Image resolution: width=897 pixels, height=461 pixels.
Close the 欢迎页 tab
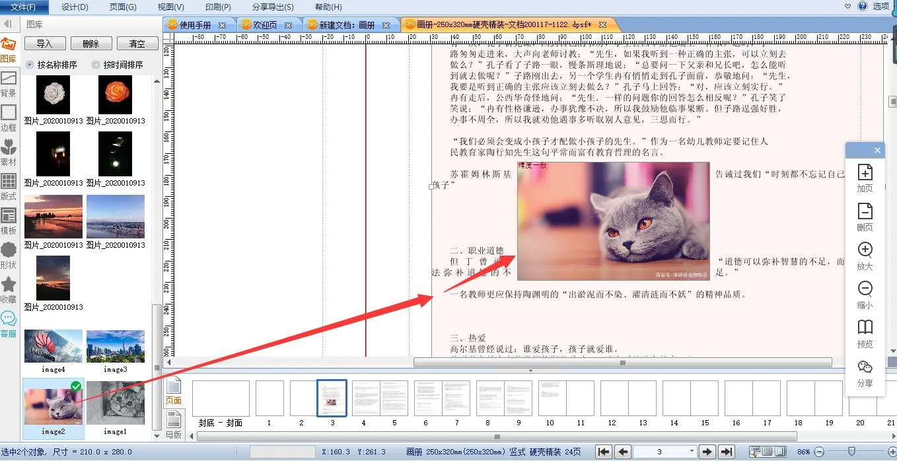pos(288,25)
